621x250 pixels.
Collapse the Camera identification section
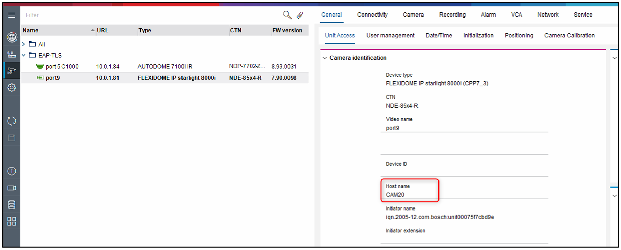pos(325,58)
